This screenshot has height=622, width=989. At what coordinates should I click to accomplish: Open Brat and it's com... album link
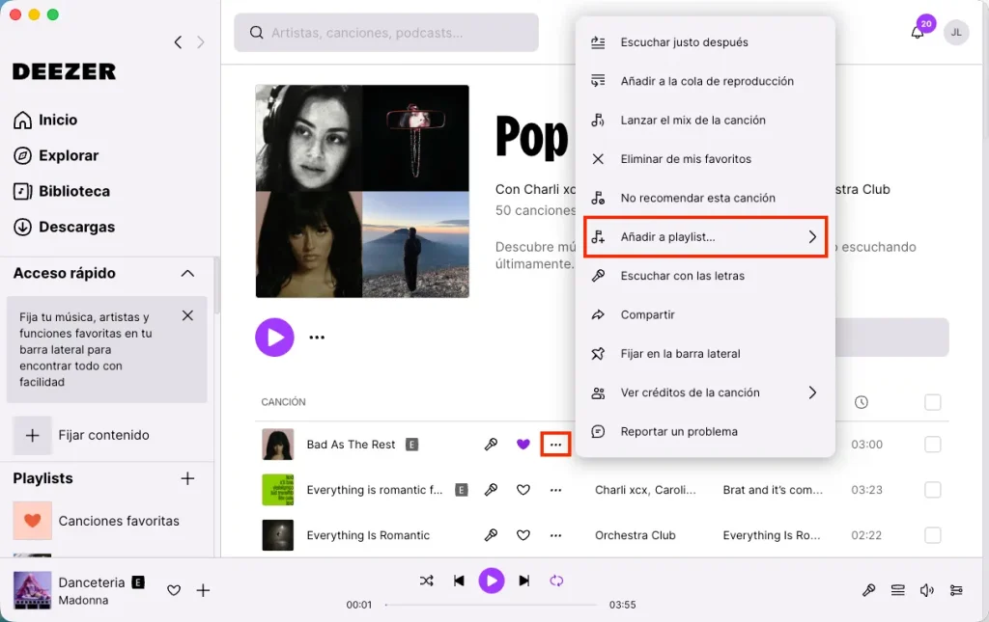[773, 490]
